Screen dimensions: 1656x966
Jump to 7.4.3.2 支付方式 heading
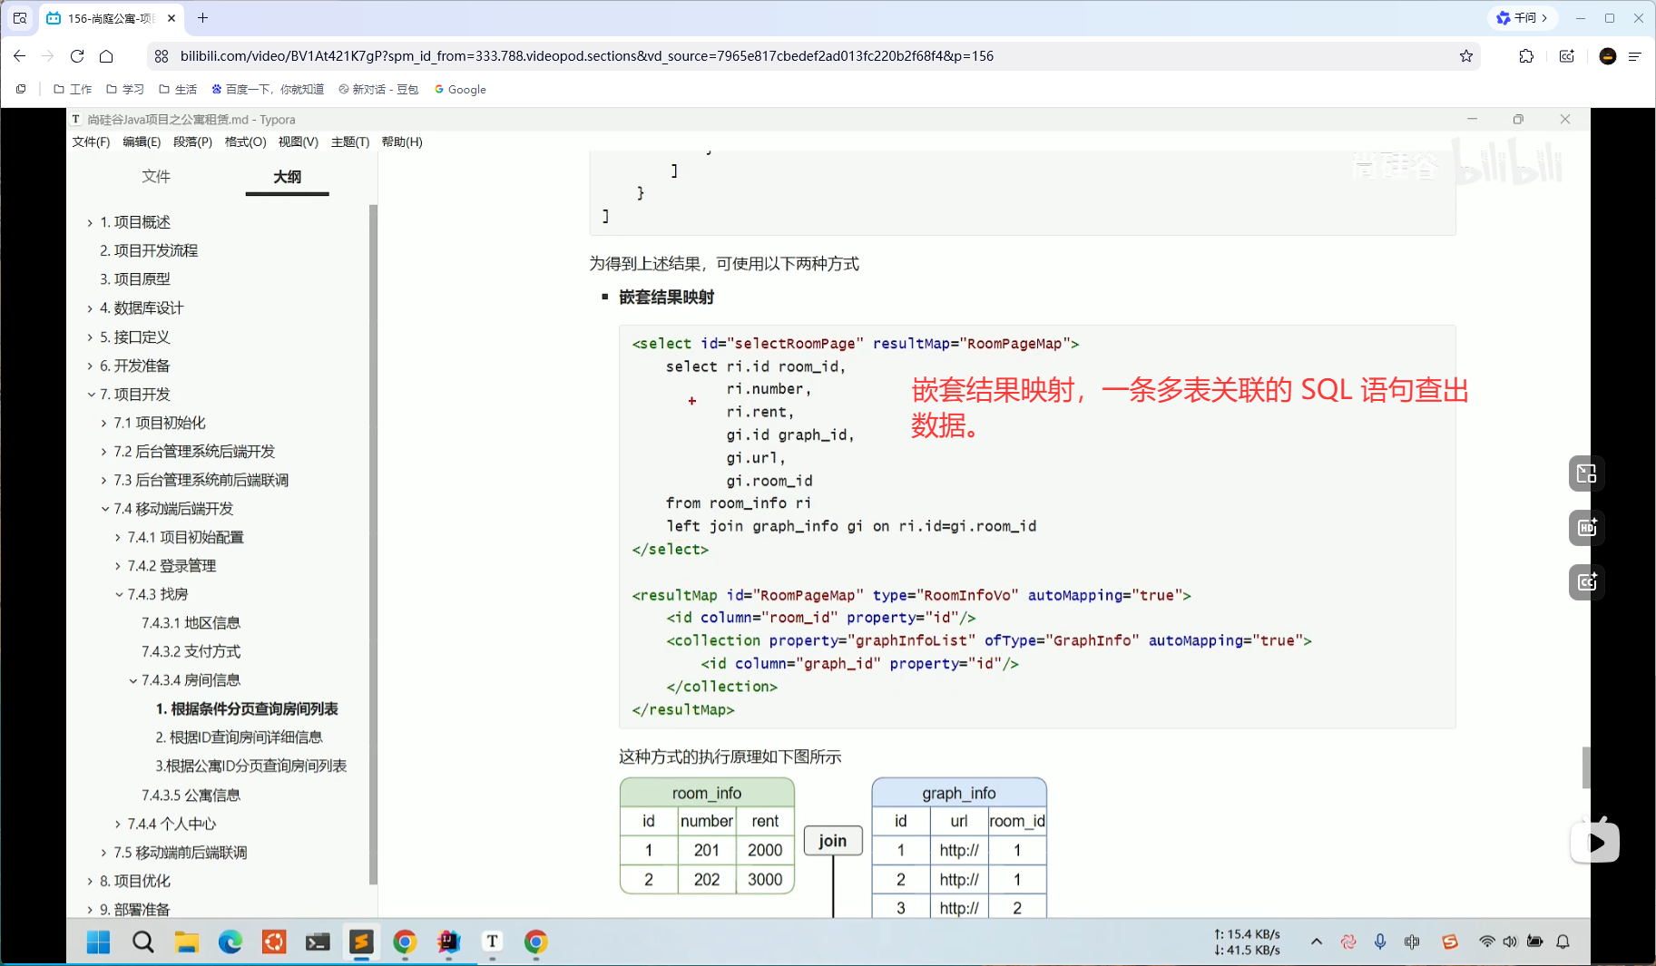coord(191,651)
